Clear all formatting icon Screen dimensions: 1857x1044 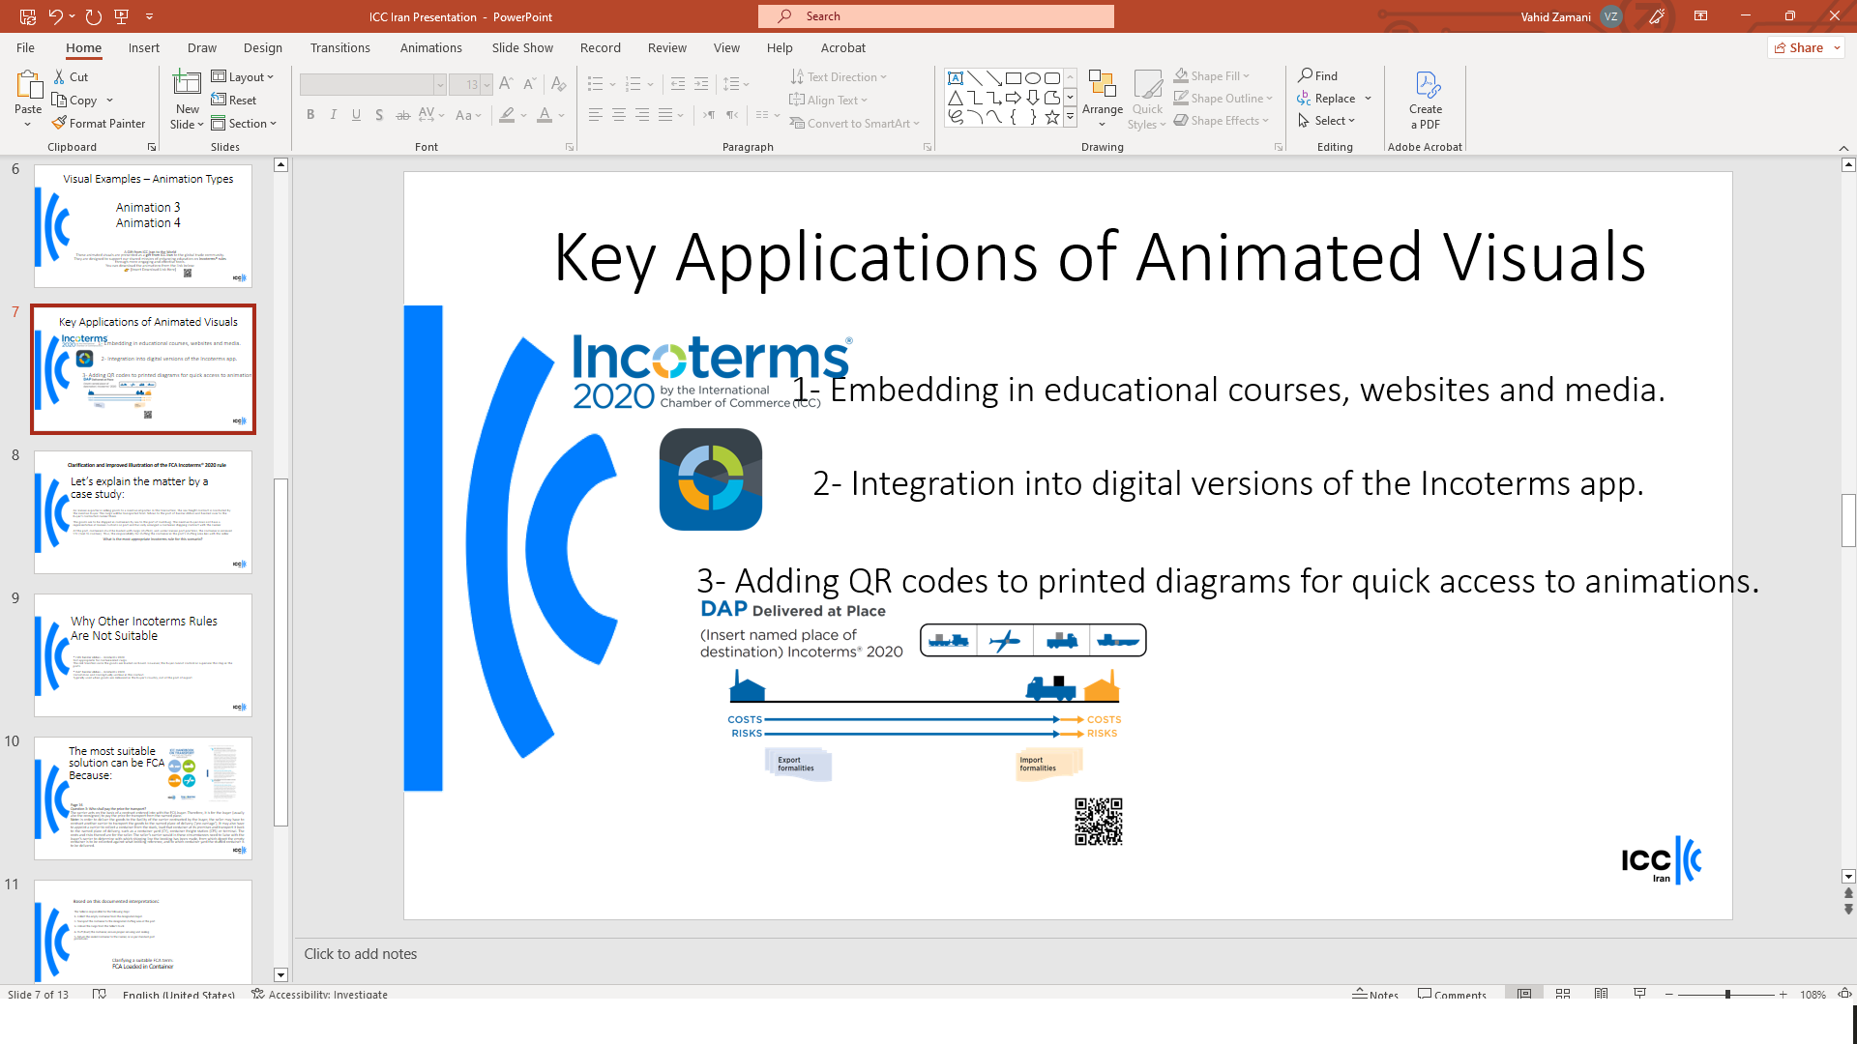(558, 85)
